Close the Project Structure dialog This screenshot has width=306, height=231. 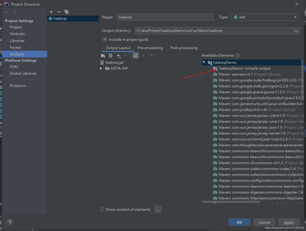click(297, 4)
